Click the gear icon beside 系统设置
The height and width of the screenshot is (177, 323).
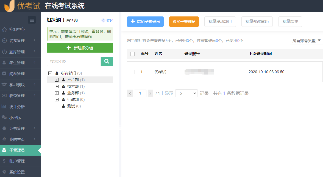click(4, 172)
